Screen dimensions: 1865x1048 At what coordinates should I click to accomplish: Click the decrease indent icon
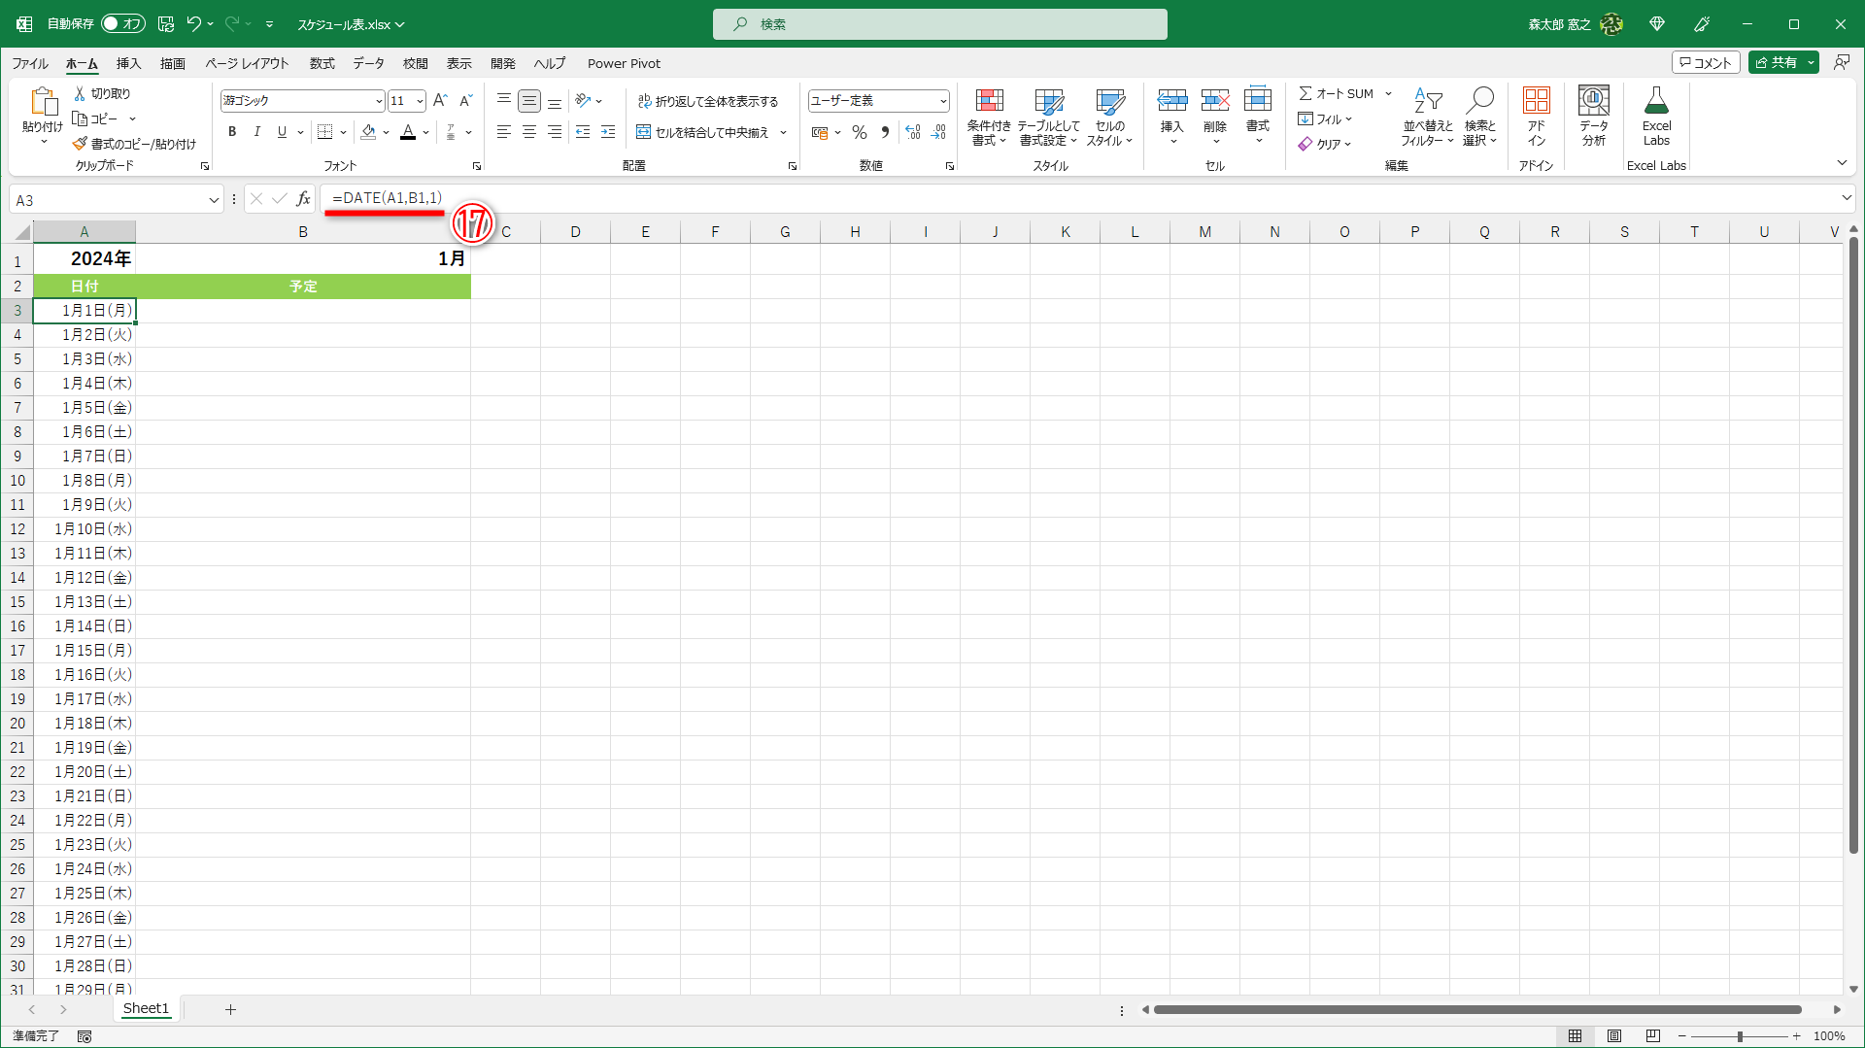583,132
